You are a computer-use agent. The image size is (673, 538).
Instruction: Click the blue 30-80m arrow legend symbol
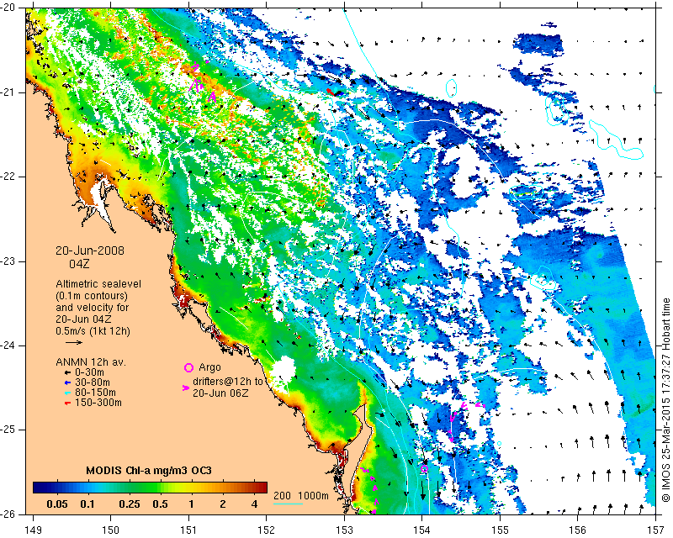tap(67, 382)
